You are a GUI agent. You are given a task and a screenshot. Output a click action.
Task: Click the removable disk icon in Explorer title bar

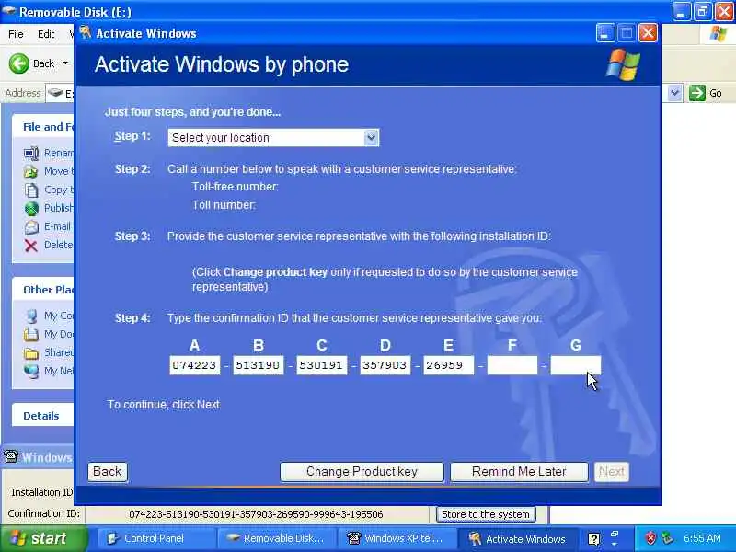pos(8,11)
